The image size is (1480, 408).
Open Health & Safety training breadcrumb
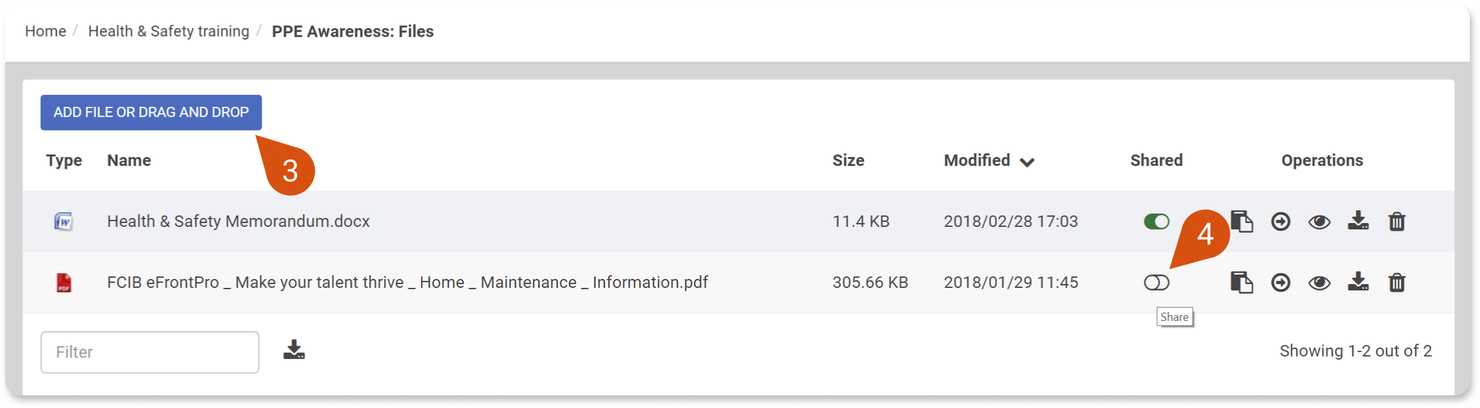pyautogui.click(x=169, y=31)
